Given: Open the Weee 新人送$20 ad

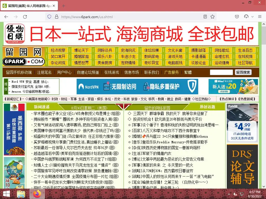Looking at the screenshot, I should [233, 87].
